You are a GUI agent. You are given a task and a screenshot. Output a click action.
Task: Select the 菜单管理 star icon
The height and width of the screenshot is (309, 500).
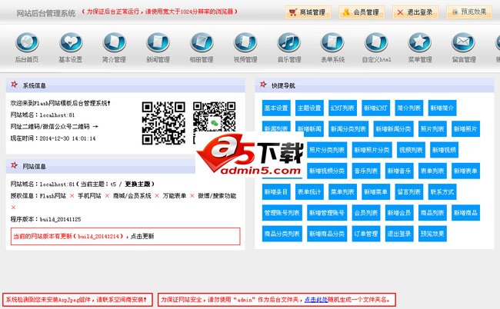pyautogui.click(x=420, y=42)
